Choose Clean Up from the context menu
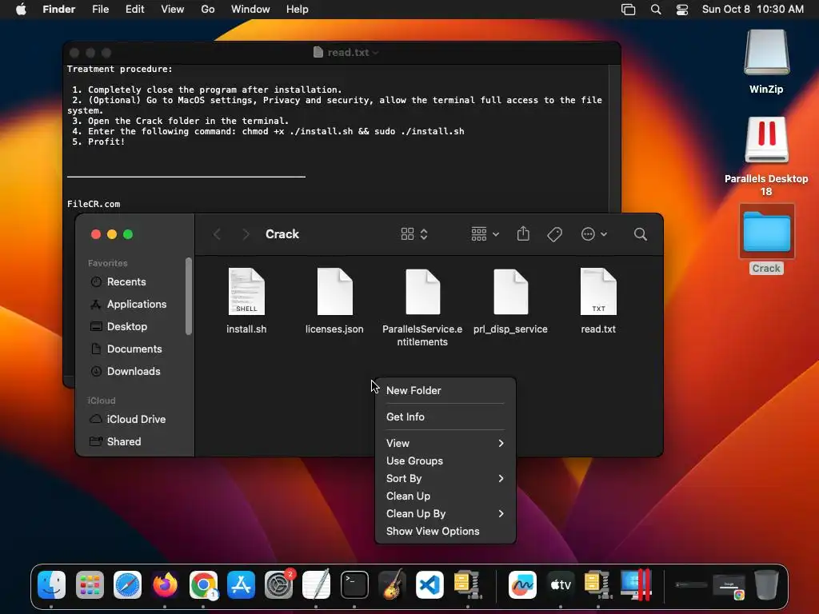This screenshot has height=614, width=819. tap(445, 496)
